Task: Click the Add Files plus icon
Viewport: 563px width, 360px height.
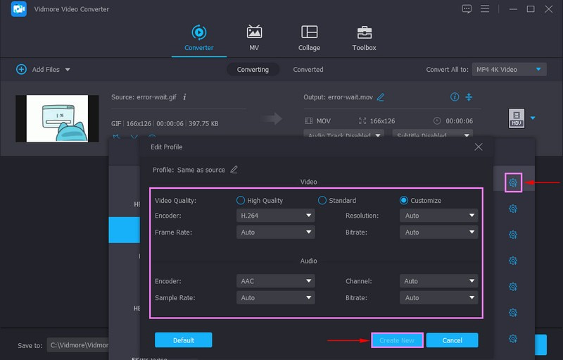Action: click(x=21, y=70)
